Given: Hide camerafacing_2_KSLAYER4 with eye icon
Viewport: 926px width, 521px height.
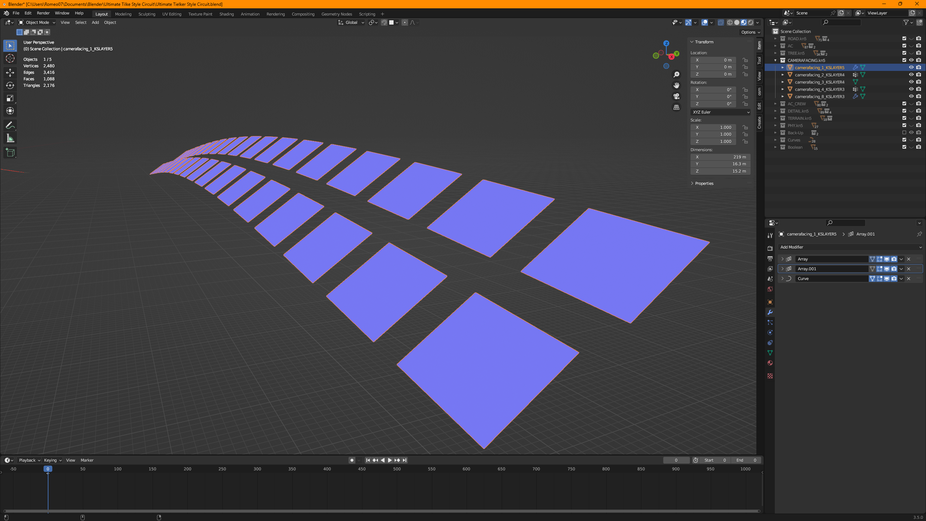Looking at the screenshot, I should 911,75.
